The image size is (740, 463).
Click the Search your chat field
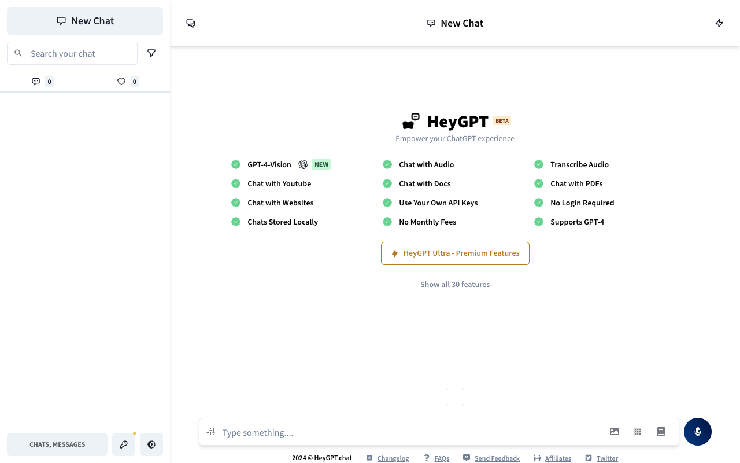[72, 53]
